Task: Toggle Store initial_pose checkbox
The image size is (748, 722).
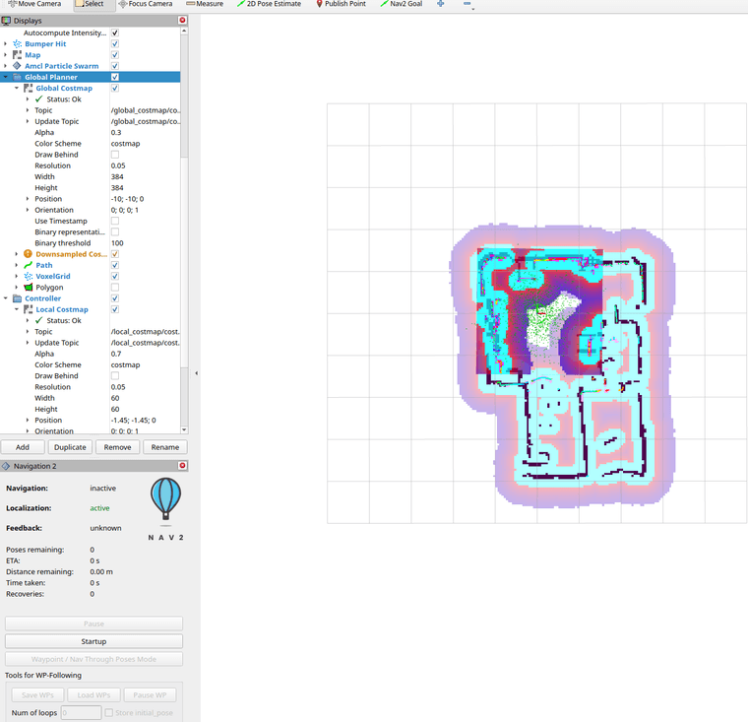Action: (109, 712)
